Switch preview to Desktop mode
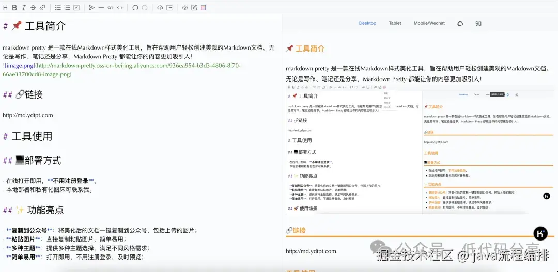This screenshot has width=558, height=272. tap(367, 23)
